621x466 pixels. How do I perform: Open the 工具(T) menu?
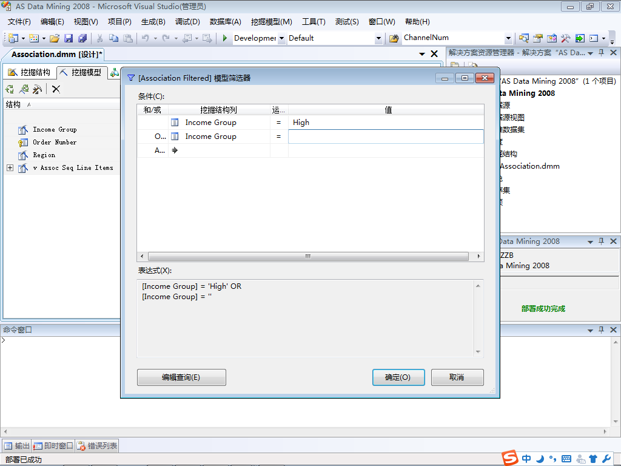click(x=314, y=22)
